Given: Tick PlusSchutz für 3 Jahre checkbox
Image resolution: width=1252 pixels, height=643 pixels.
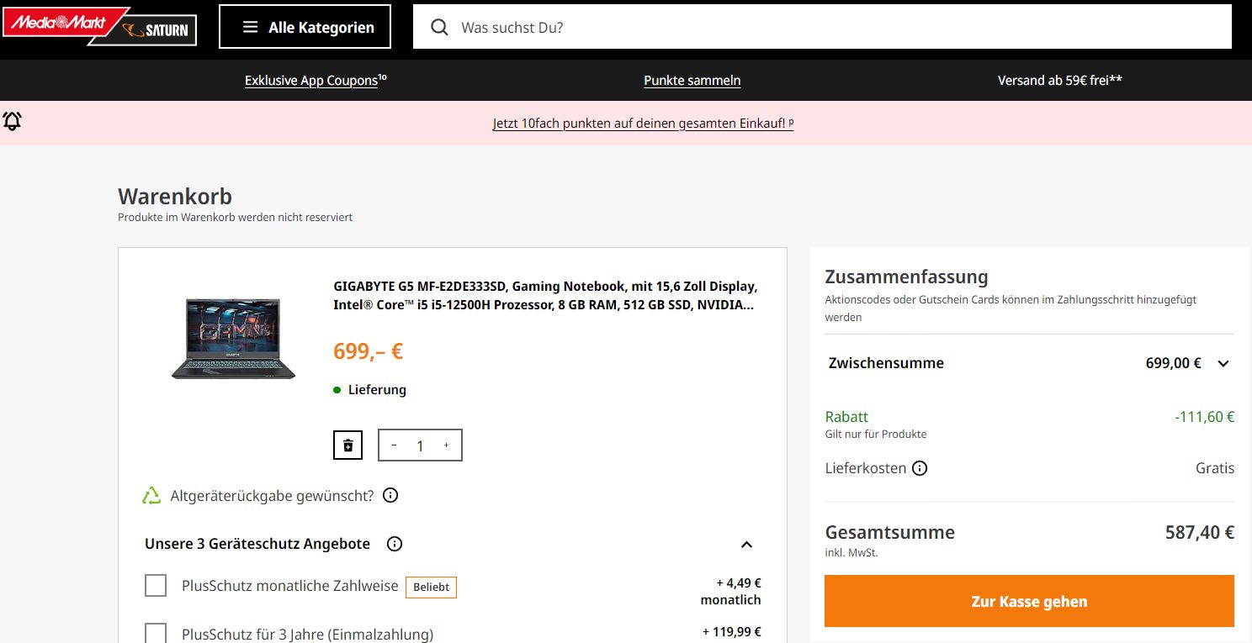Looking at the screenshot, I should [x=156, y=633].
